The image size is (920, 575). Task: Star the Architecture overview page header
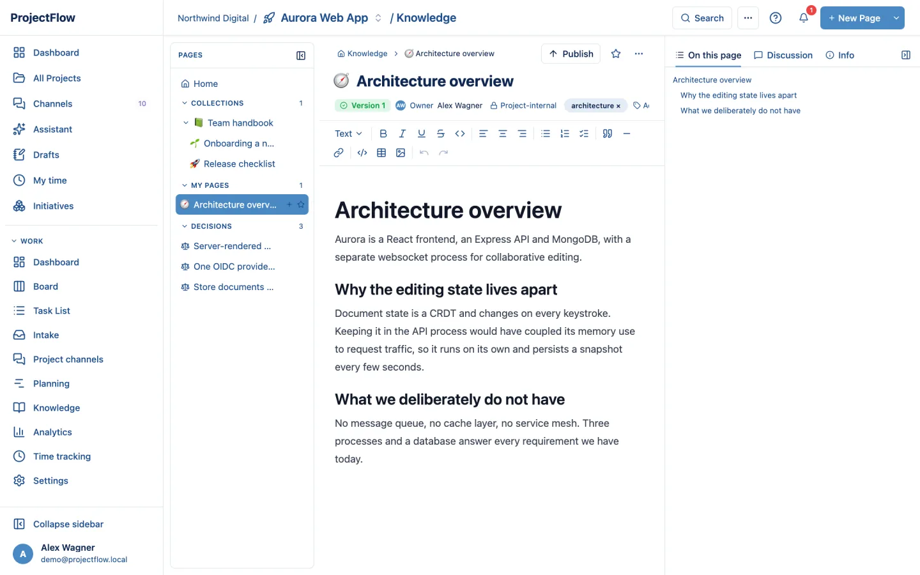coord(616,54)
